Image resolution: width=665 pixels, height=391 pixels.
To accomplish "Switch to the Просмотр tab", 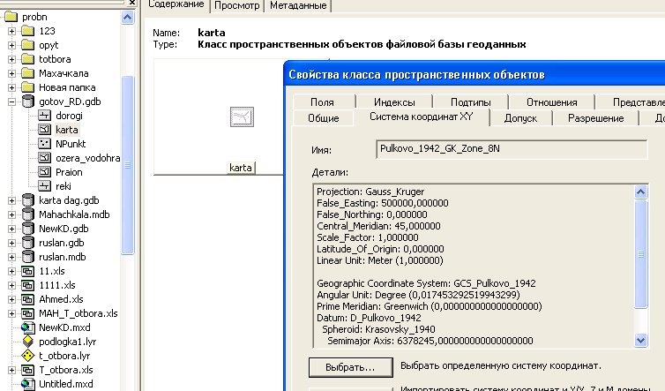I will 236,6.
